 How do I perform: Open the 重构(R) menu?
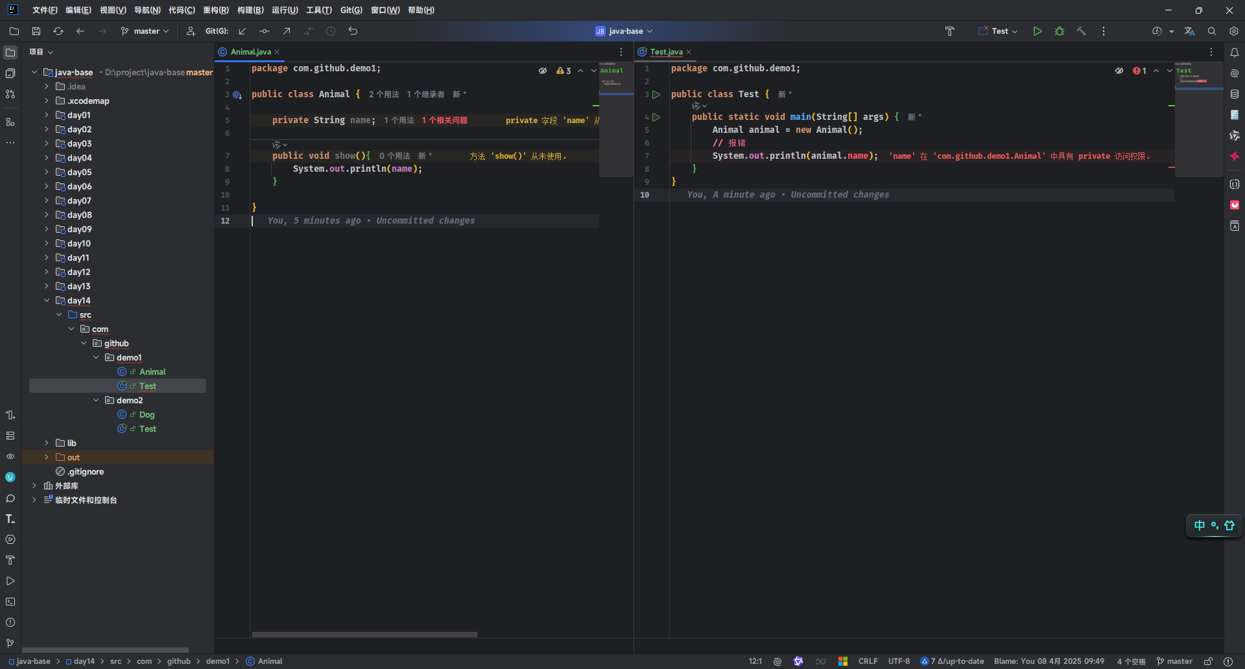tap(215, 10)
